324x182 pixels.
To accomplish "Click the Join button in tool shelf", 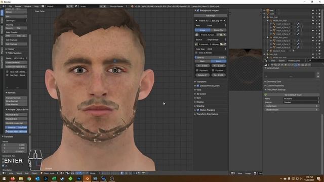I will pyautogui.click(x=16, y=16).
